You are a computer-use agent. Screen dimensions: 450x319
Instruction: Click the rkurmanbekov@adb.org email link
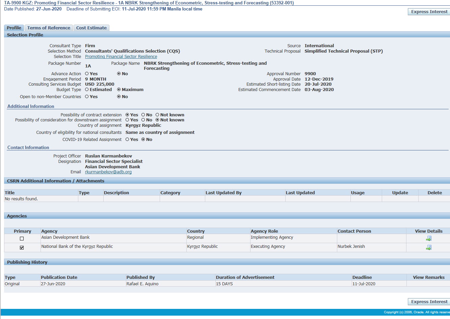pos(108,172)
